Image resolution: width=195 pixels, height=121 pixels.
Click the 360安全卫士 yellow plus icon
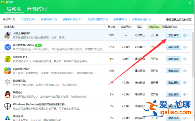7,59
